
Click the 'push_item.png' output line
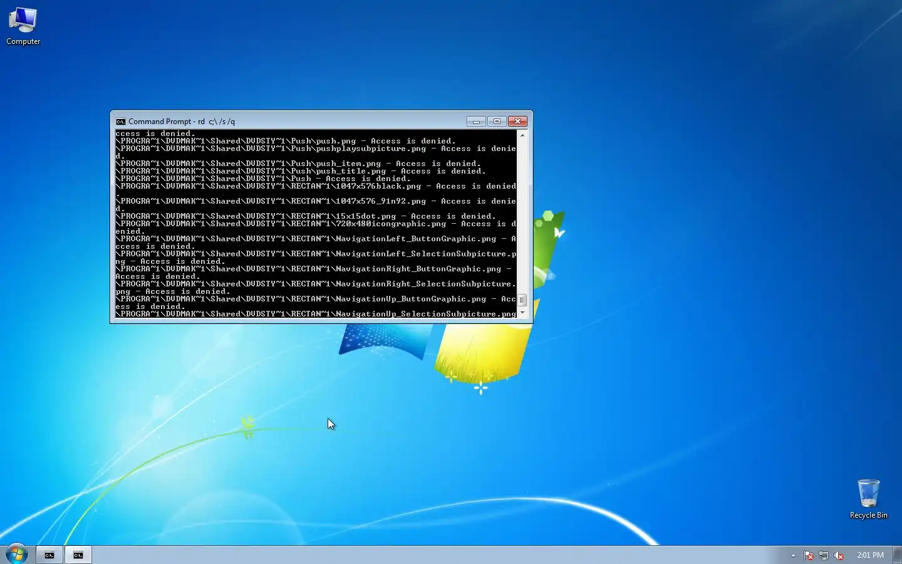[298, 164]
